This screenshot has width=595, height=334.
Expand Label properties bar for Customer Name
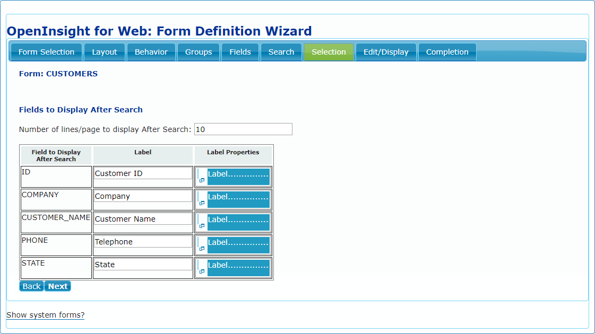[238, 222]
